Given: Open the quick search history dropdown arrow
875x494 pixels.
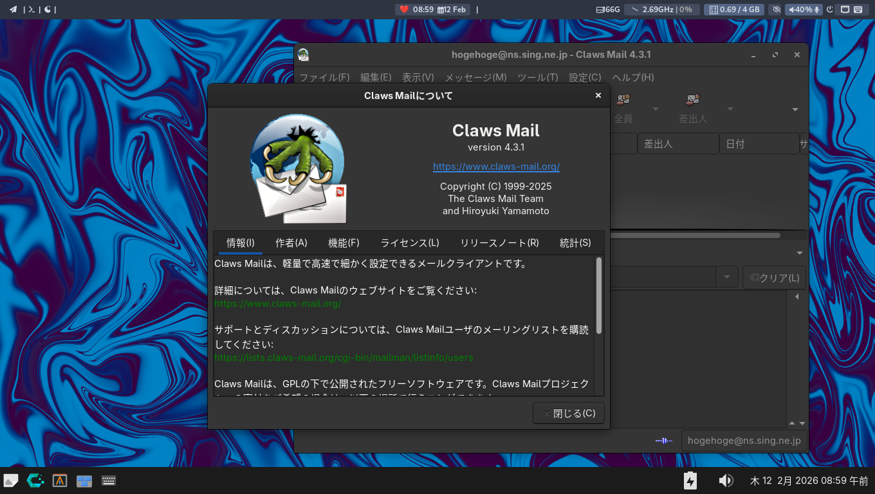Looking at the screenshot, I should tap(727, 277).
